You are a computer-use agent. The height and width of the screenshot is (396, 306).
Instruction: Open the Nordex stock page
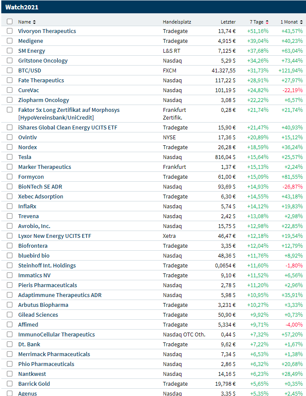click(x=27, y=147)
